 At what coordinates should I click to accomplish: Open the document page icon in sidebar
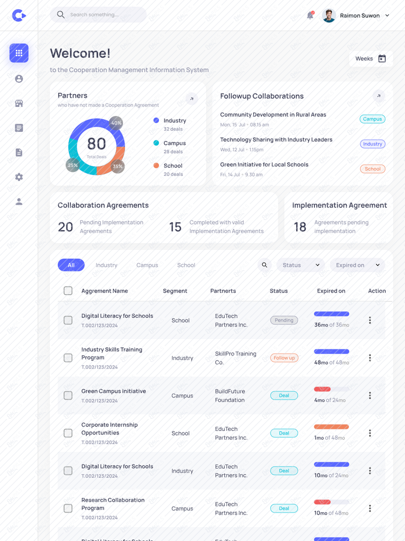click(x=19, y=153)
